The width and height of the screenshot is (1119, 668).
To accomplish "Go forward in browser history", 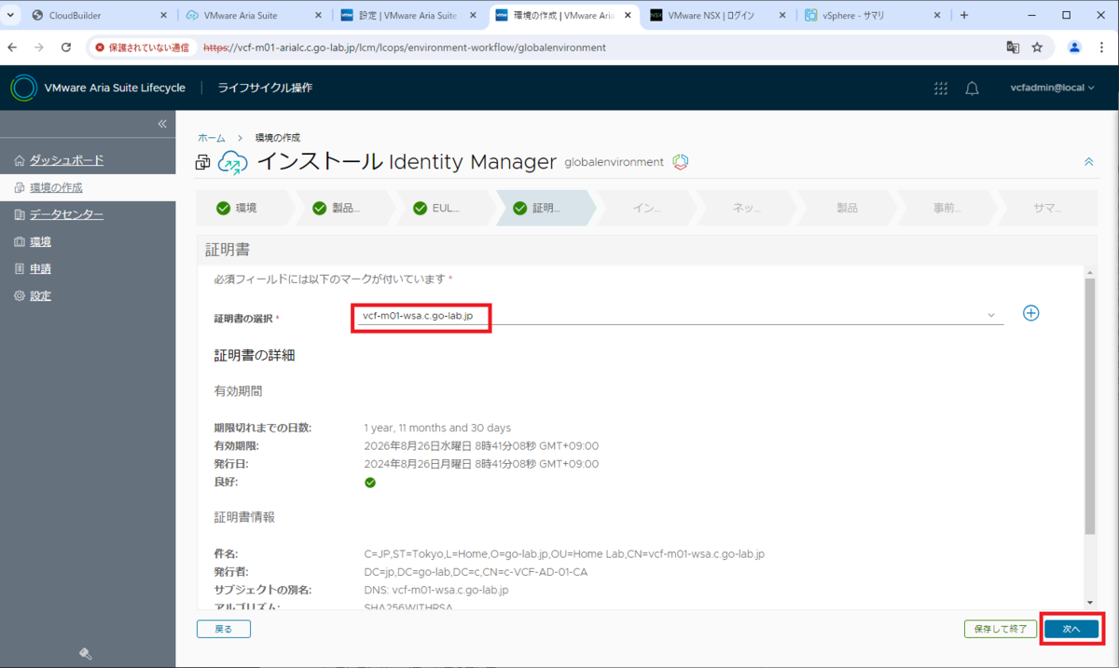I will (x=39, y=48).
